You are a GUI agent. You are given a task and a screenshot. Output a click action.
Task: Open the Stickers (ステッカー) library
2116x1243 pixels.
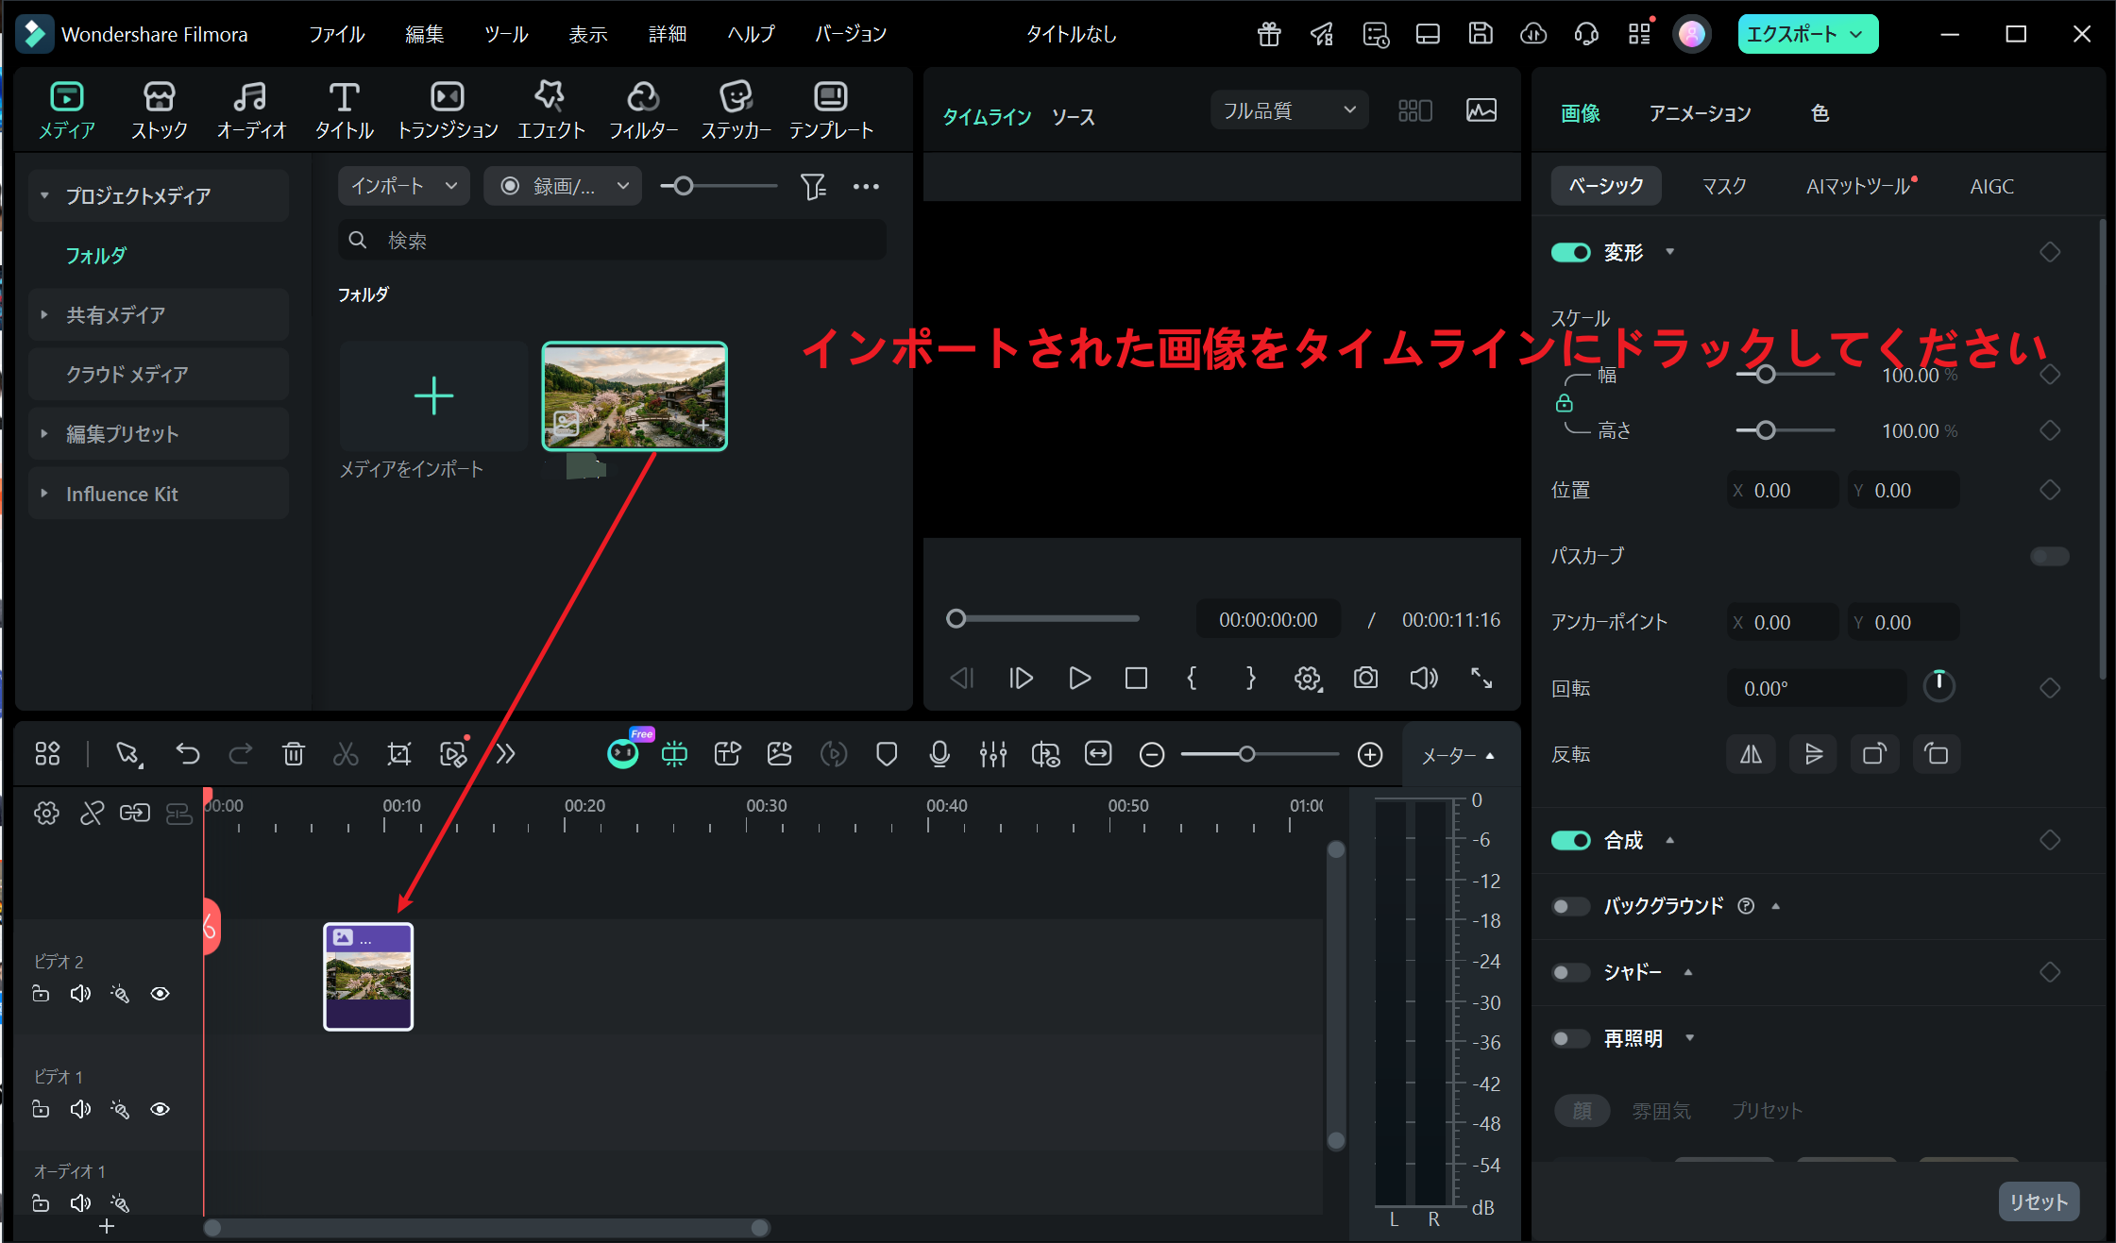click(736, 109)
